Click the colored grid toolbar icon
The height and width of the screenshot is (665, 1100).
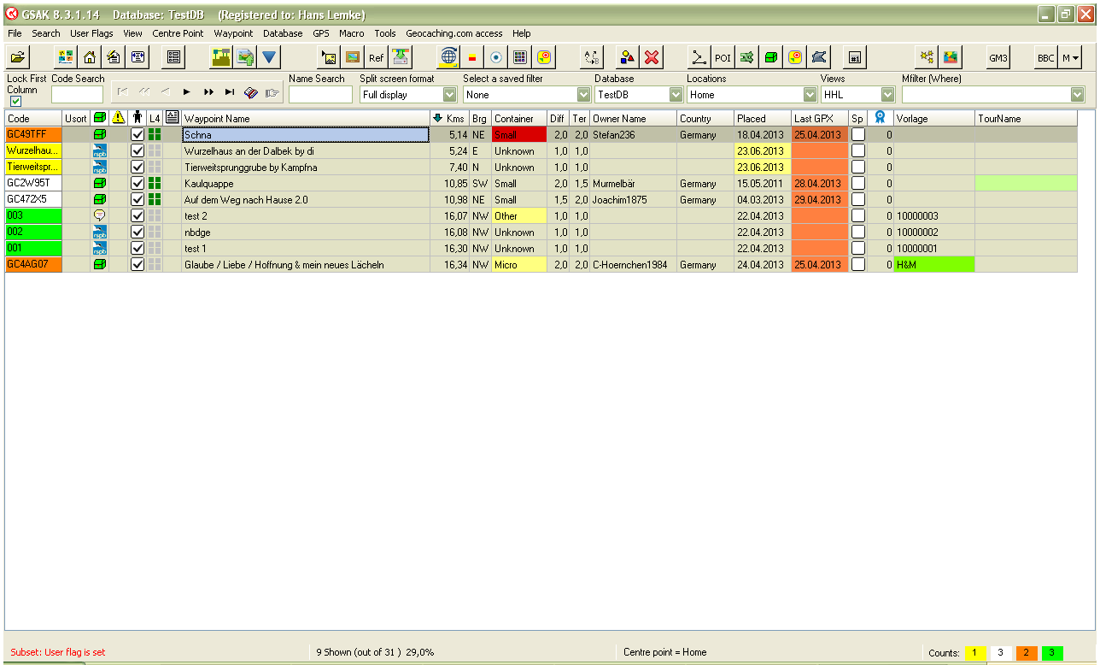(520, 57)
